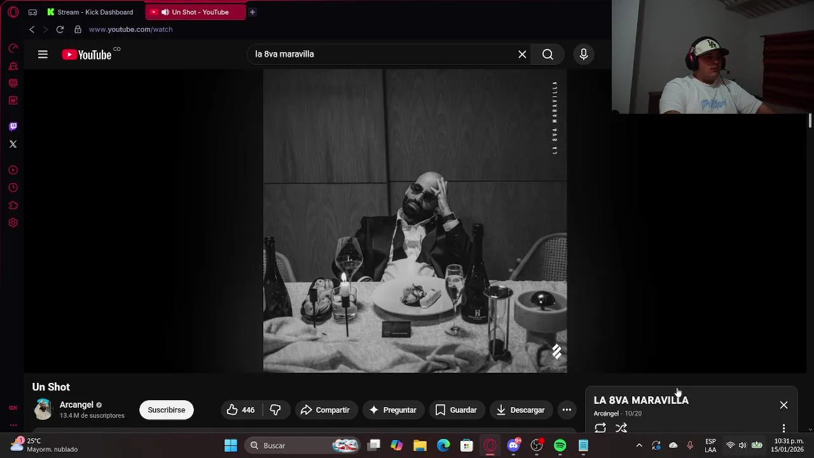Open the Opera main menu logo
The width and height of the screenshot is (814, 458).
tap(13, 12)
